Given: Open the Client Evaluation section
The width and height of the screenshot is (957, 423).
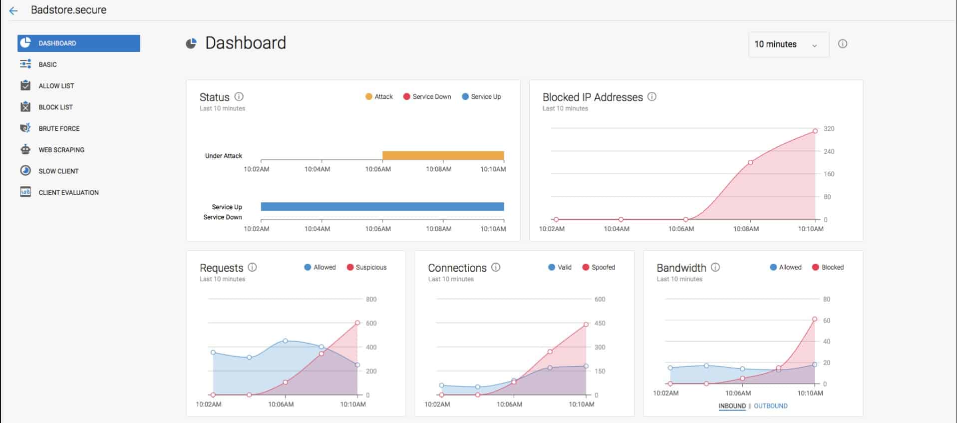Looking at the screenshot, I should pyautogui.click(x=69, y=192).
